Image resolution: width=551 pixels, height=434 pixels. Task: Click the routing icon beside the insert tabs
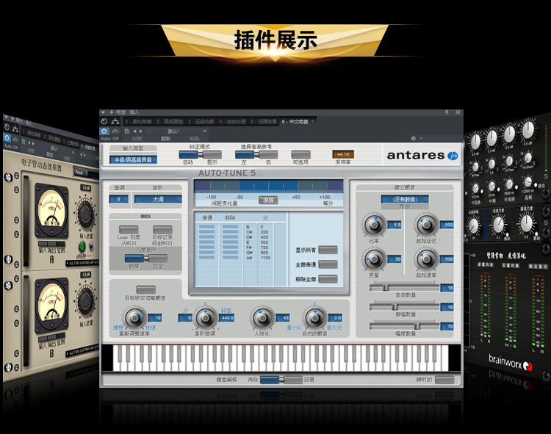115,121
